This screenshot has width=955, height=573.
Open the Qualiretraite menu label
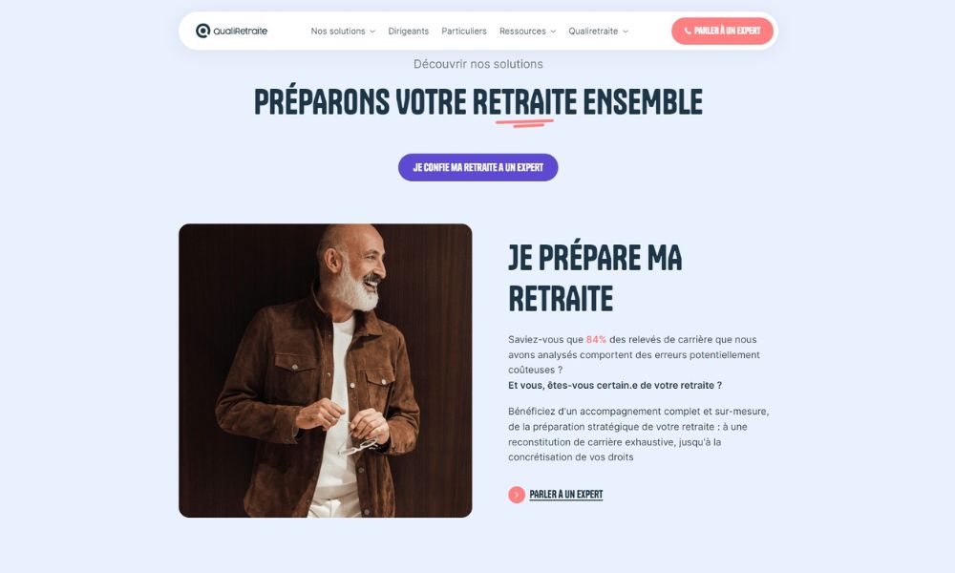[593, 32]
